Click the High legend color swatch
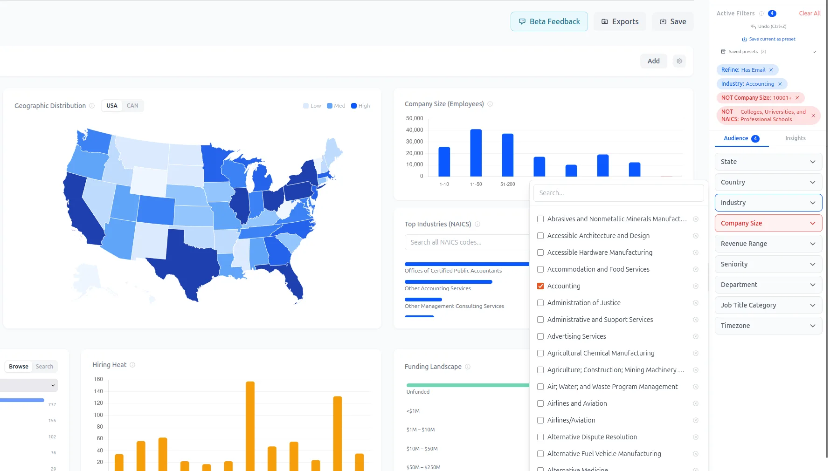 coord(354,106)
